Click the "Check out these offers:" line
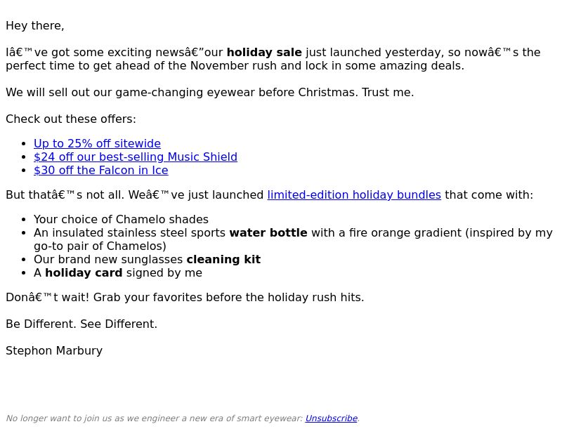Screen dimensions: 562x443 [71, 119]
